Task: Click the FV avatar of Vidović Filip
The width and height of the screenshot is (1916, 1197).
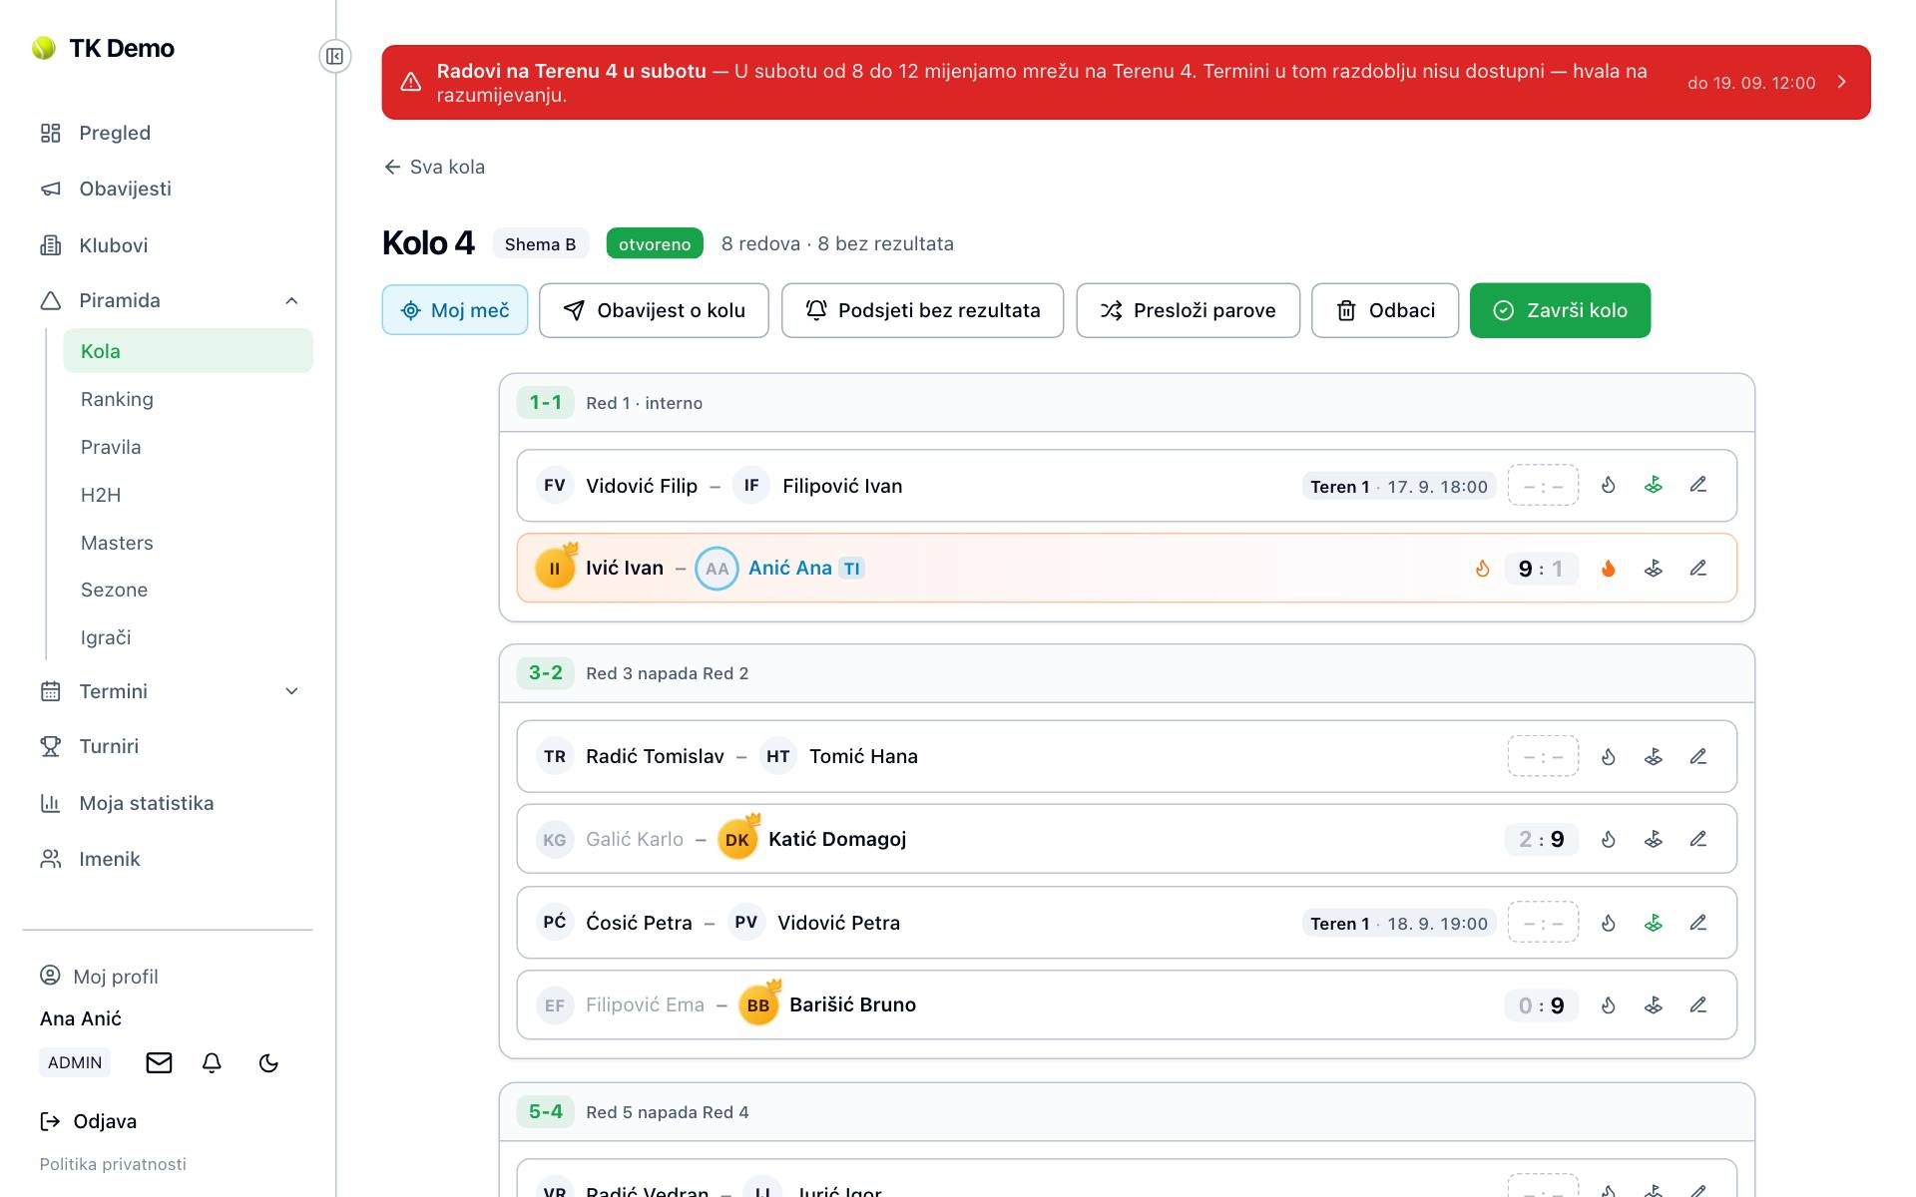Action: point(555,486)
